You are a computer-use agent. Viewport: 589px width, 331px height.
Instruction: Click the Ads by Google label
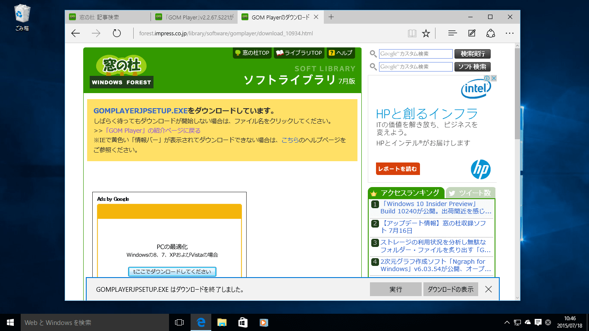pyautogui.click(x=113, y=199)
